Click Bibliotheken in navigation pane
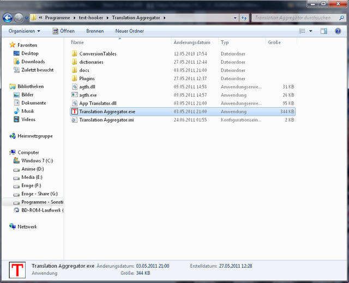 click(31, 86)
